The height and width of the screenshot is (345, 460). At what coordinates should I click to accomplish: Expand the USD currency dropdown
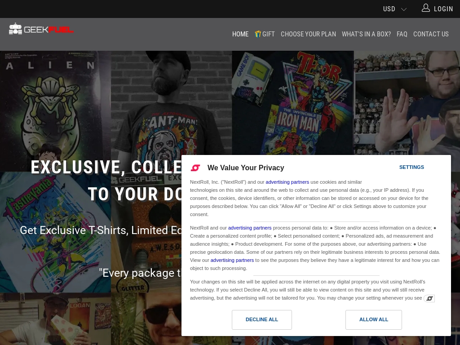click(394, 9)
